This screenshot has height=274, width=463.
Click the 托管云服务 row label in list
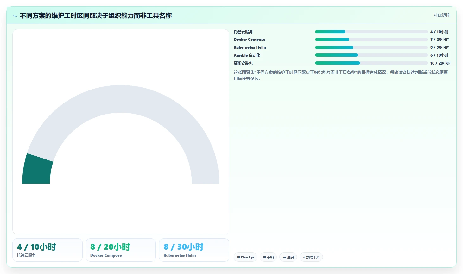click(243, 32)
